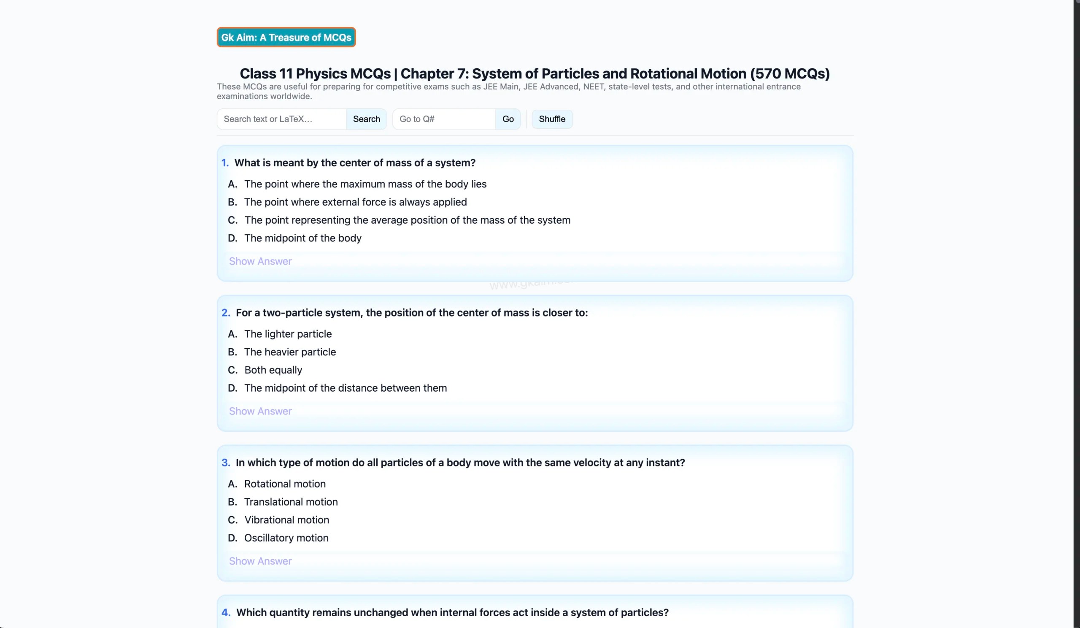Select option D midpoint of the body

pyautogui.click(x=302, y=238)
